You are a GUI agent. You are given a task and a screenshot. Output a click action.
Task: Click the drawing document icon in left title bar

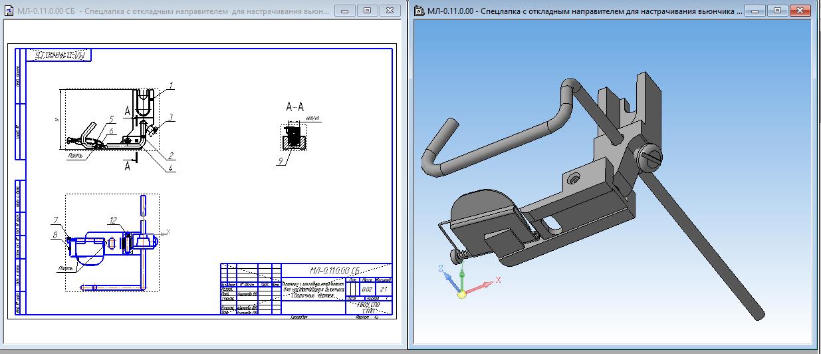[x=9, y=11]
